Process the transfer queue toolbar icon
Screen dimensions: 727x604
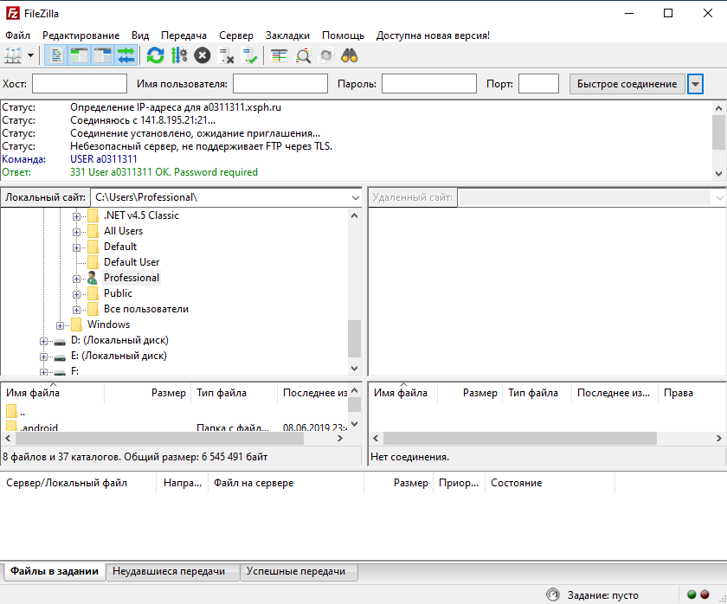click(179, 56)
